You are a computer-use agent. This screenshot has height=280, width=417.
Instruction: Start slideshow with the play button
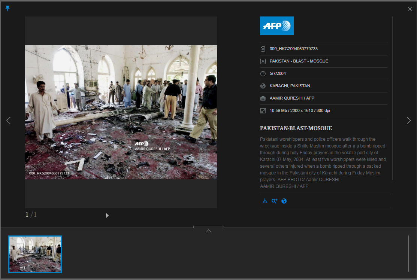[107, 216]
